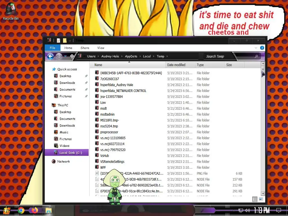The image size is (288, 216).
Task: Select the hsperfdata_Audrey Hale folder name
Action: (117, 85)
